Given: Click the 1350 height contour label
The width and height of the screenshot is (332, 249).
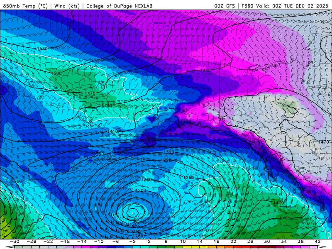Looking at the screenshot, I should coord(99,154).
